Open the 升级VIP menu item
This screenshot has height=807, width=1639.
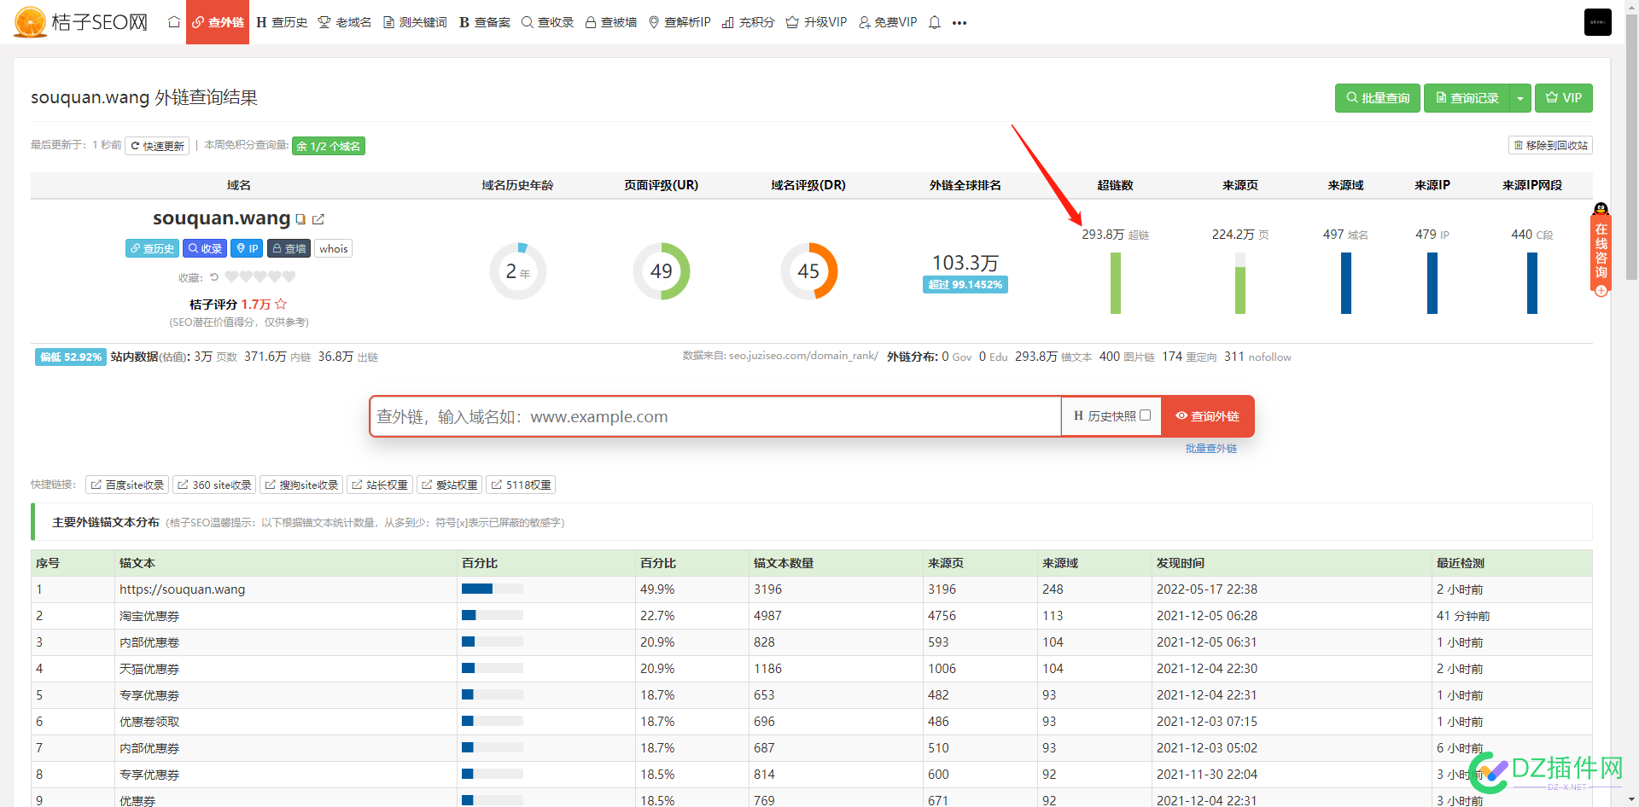click(x=816, y=22)
